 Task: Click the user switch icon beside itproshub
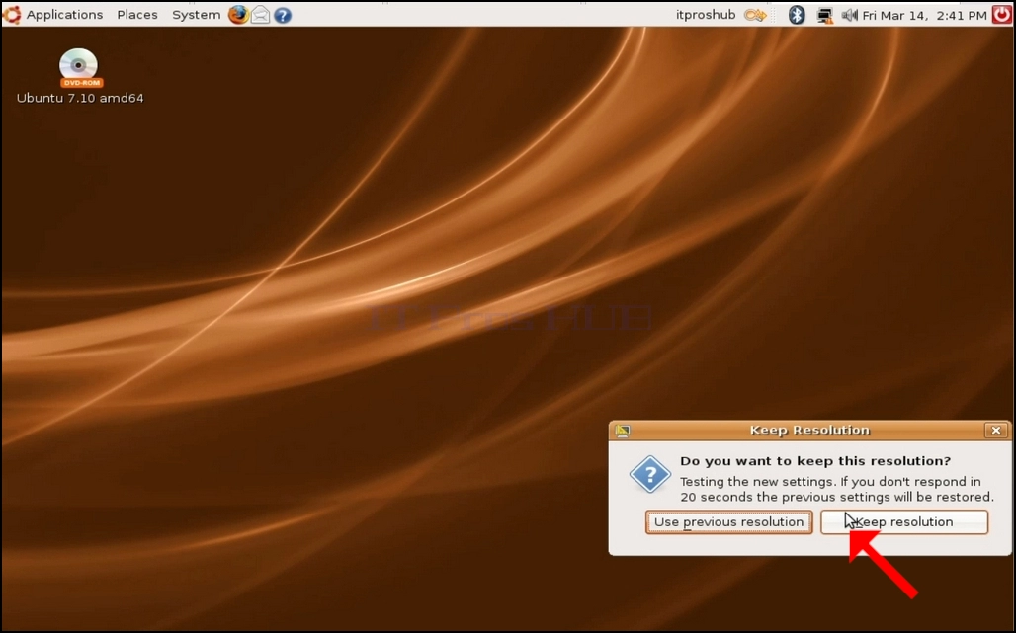tap(755, 14)
